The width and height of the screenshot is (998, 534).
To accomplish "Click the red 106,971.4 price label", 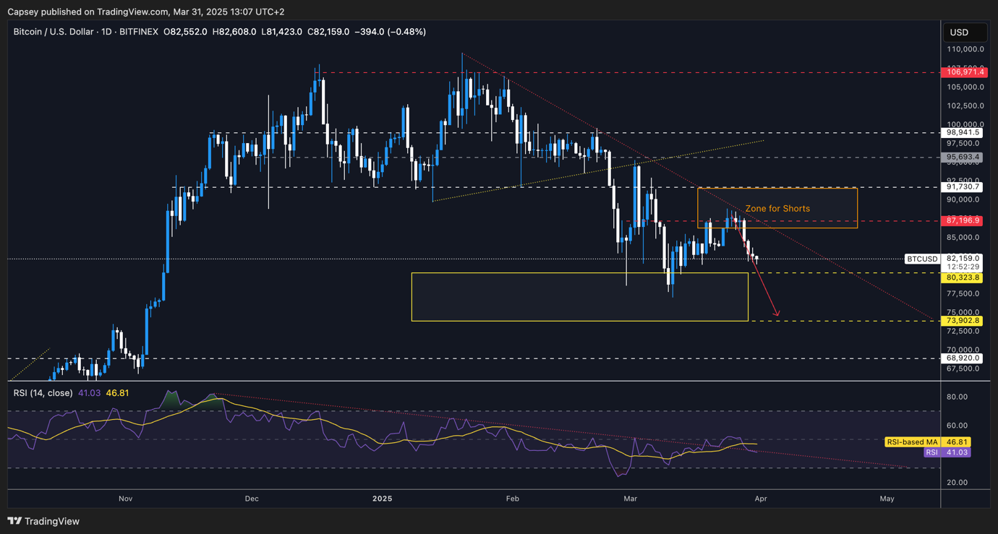I will click(963, 72).
